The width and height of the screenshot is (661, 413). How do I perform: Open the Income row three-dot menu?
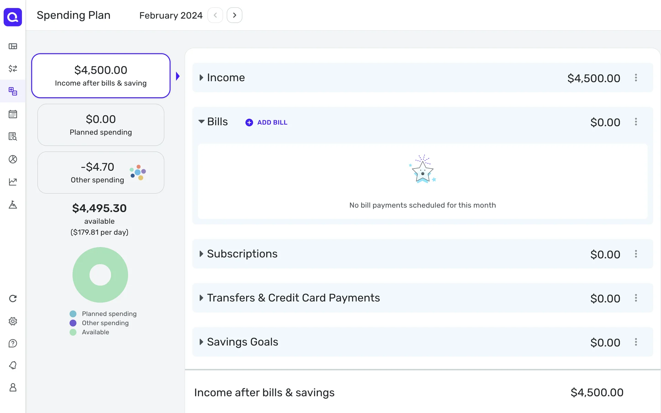(x=636, y=78)
